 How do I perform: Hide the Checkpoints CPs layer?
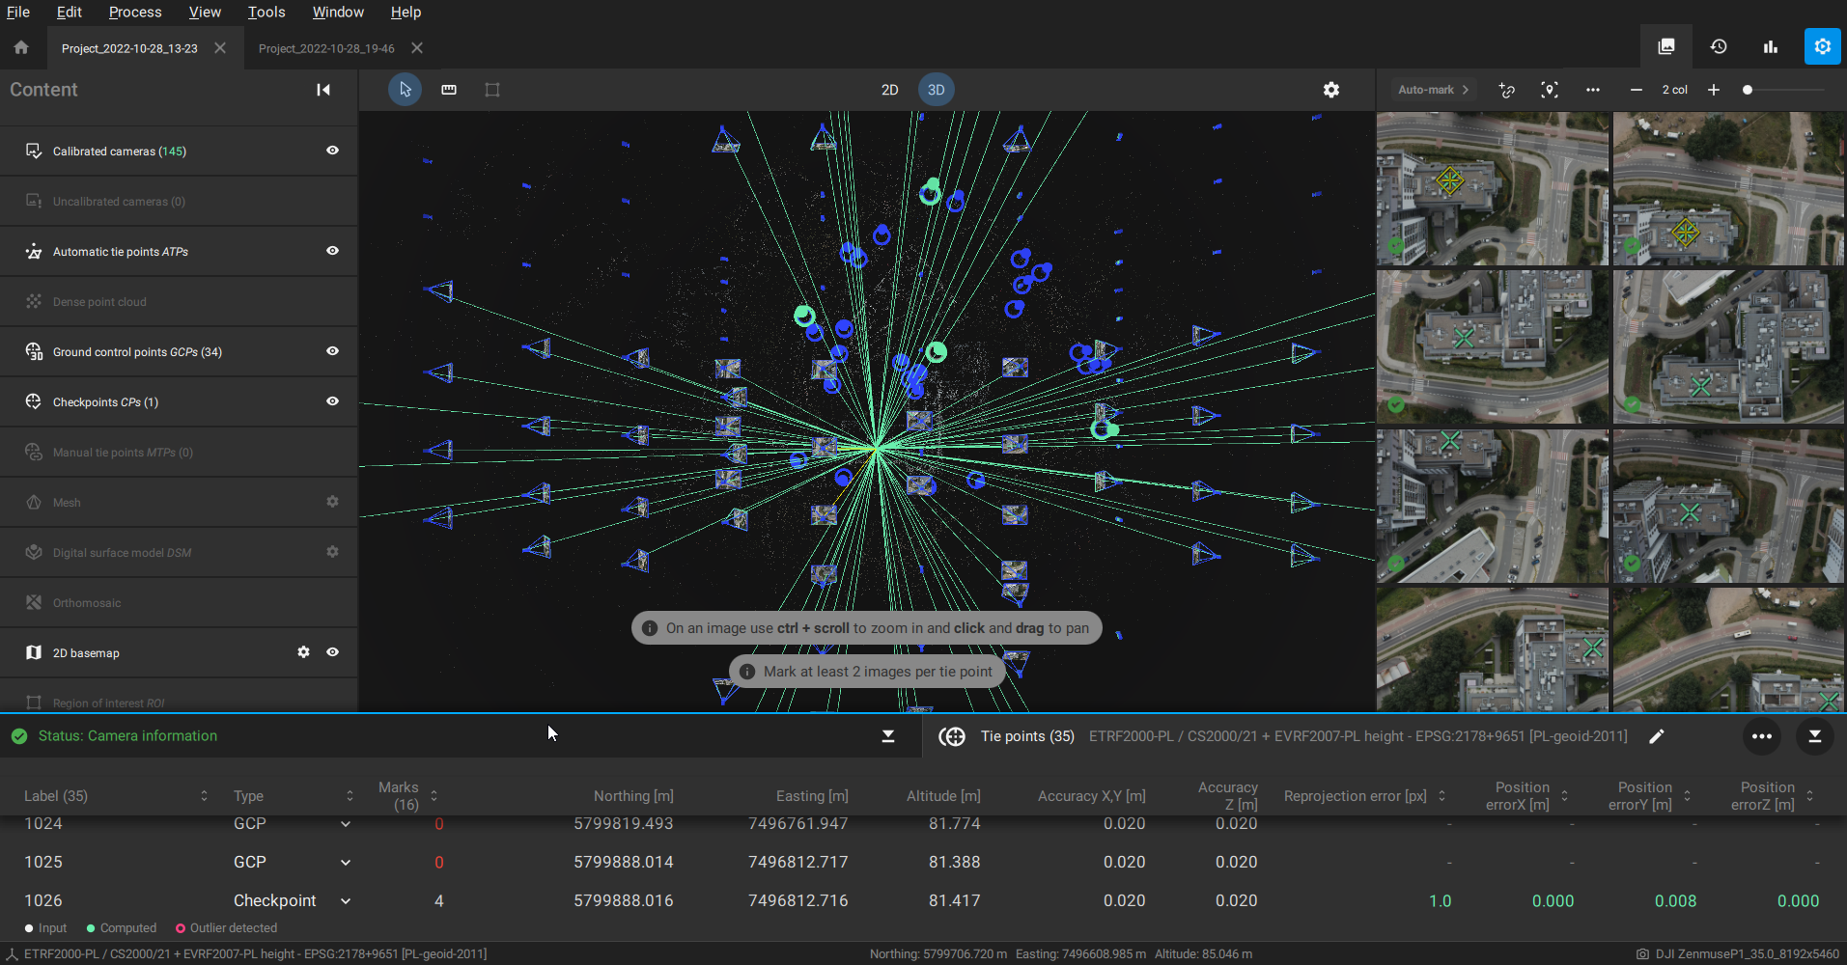[332, 401]
